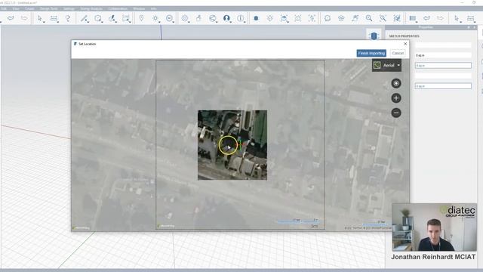Click the Share icon in the toolbar
This screenshot has width=483, height=272.
coord(213,18)
